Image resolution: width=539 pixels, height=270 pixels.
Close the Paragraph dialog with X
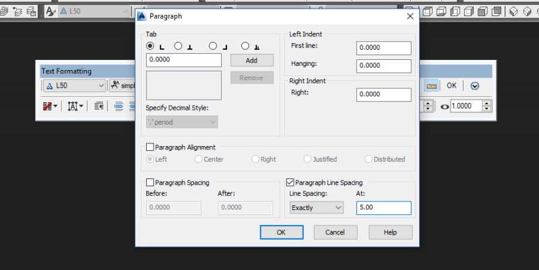tap(410, 16)
